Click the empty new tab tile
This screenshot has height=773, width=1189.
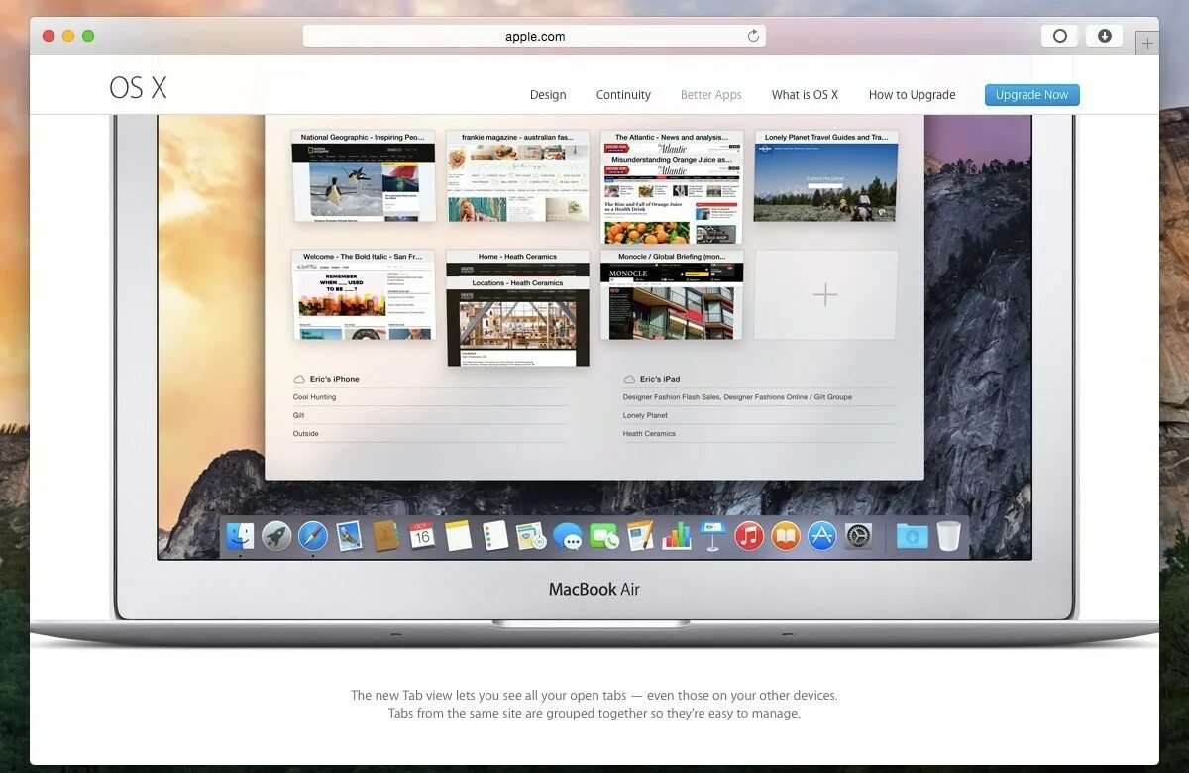pyautogui.click(x=825, y=294)
